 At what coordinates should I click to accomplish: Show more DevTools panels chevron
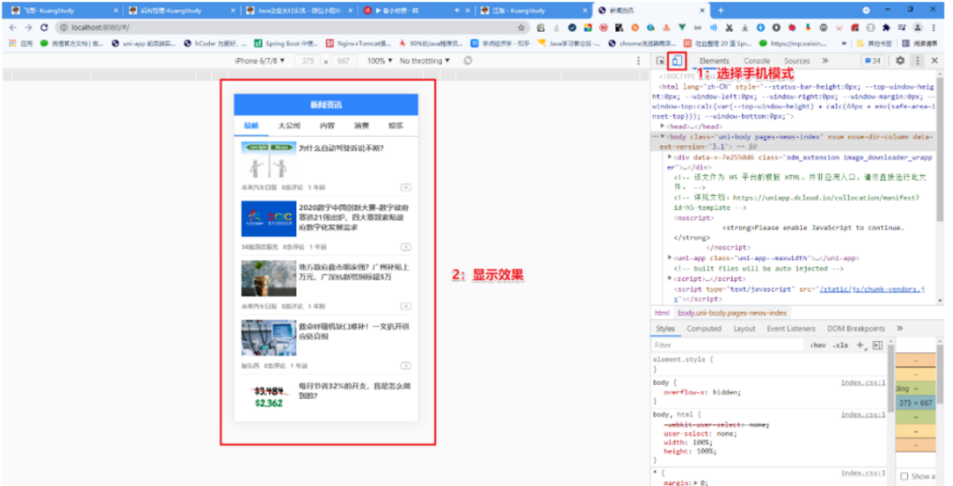(x=824, y=61)
